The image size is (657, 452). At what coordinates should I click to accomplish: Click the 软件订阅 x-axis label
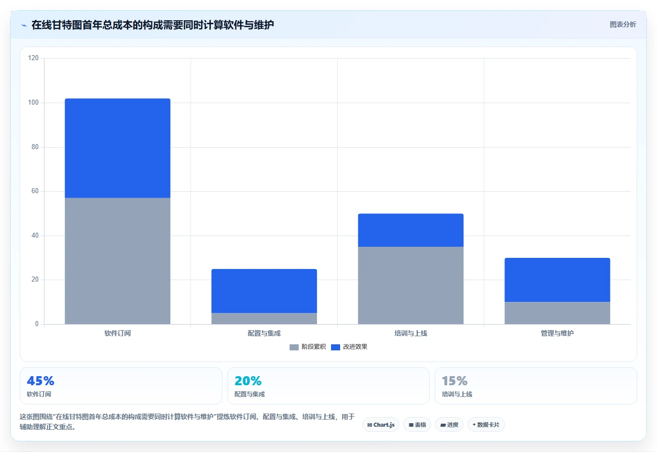pos(118,333)
